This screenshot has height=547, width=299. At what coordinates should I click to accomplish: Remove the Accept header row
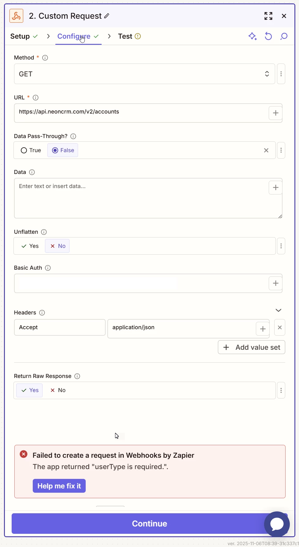tap(280, 327)
